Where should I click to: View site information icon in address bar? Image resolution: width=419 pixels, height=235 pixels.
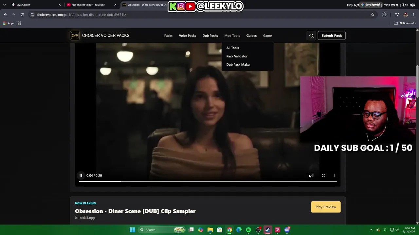point(32,15)
